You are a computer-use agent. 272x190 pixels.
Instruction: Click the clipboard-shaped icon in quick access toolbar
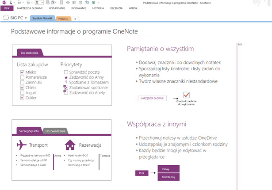point(80,2)
